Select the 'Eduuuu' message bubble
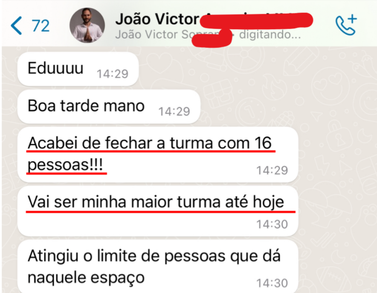The width and height of the screenshot is (377, 293). pos(78,69)
